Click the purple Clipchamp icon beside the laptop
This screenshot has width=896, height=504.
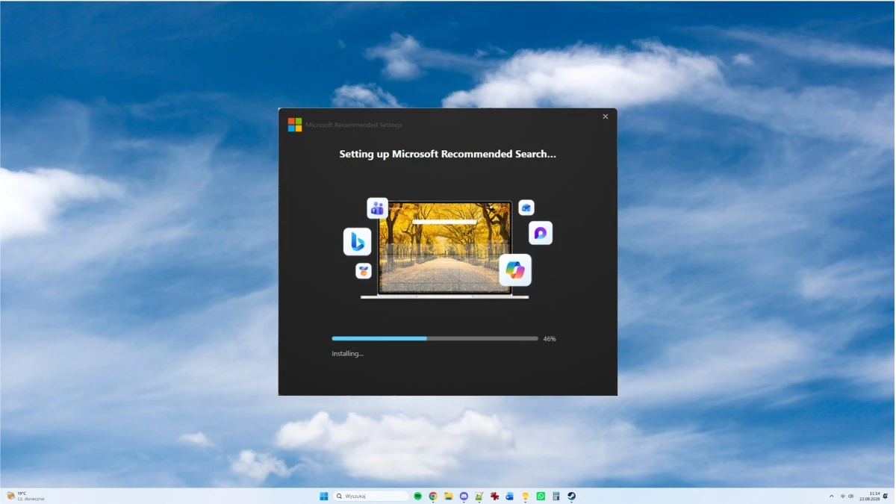tap(541, 233)
